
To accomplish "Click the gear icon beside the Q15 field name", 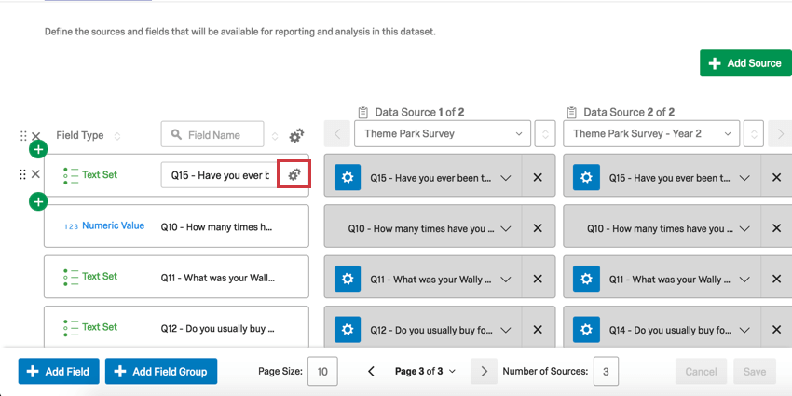I will point(294,174).
